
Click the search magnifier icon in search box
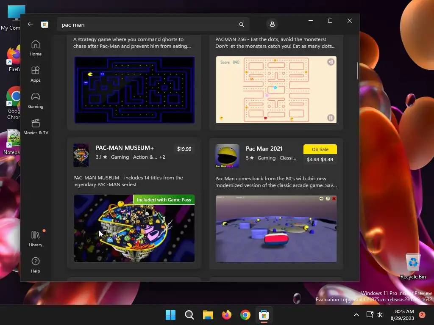click(241, 25)
